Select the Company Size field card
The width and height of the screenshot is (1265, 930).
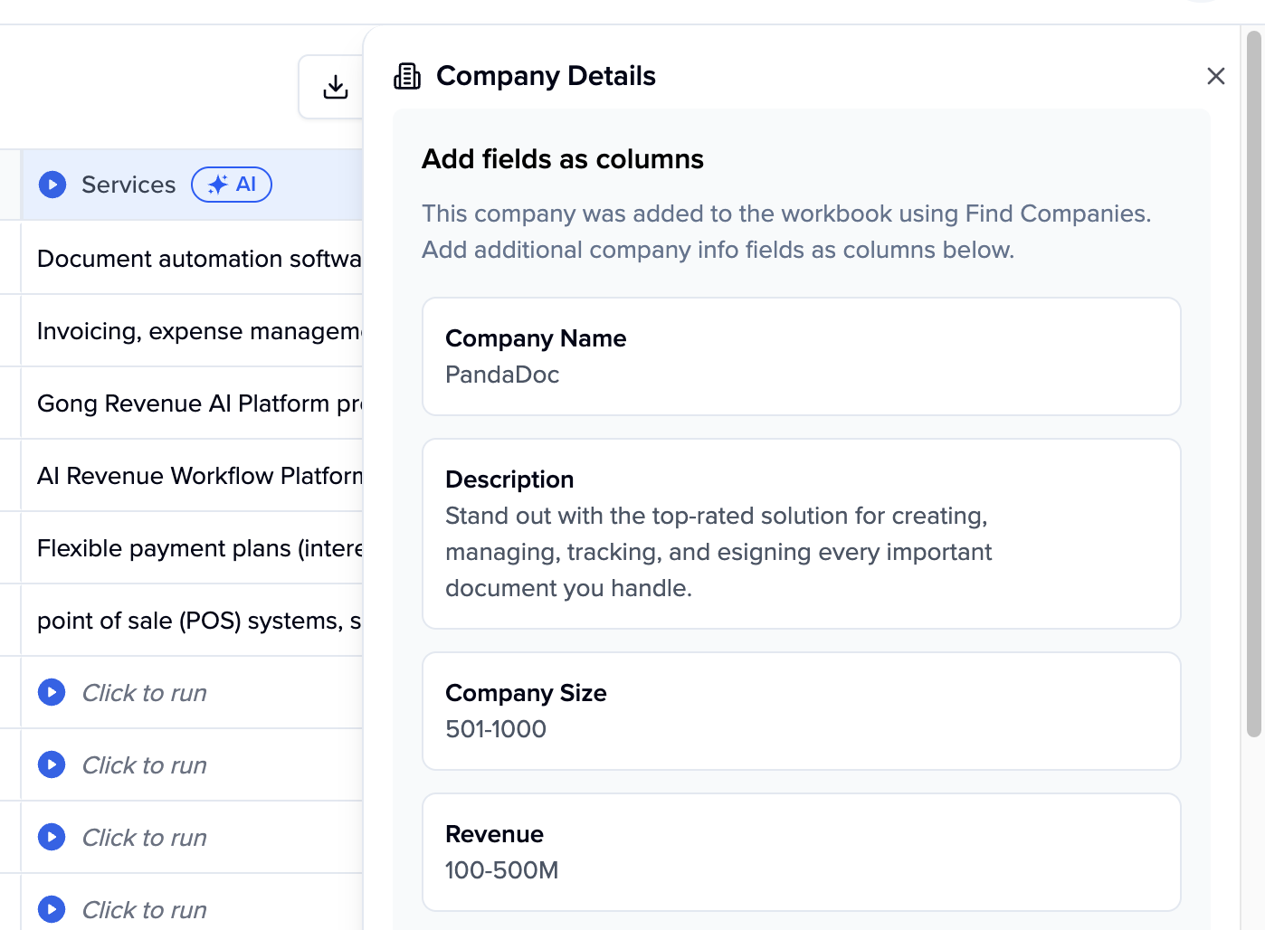point(801,711)
